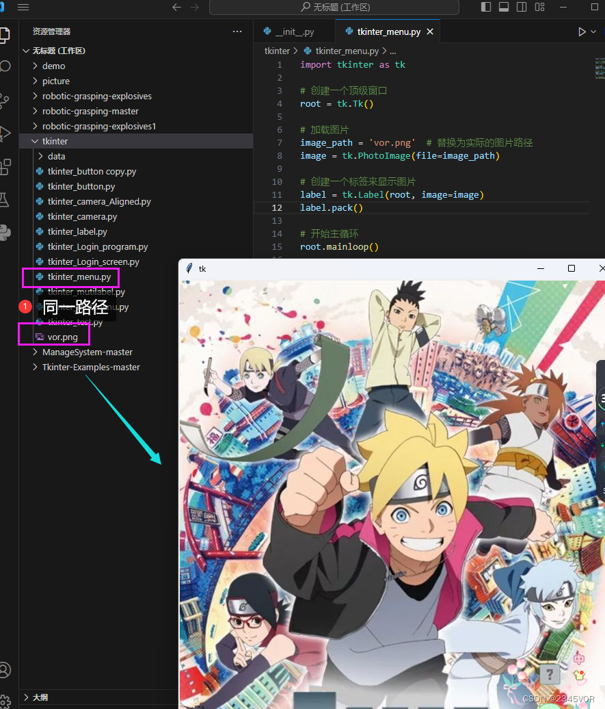Switch to __init__.py editor tab

click(x=295, y=31)
